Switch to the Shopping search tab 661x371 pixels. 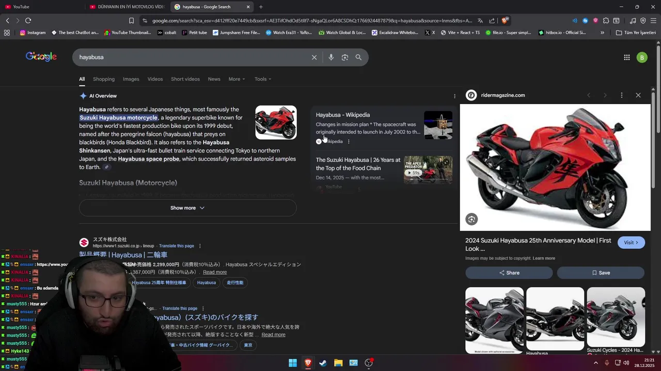point(104,79)
